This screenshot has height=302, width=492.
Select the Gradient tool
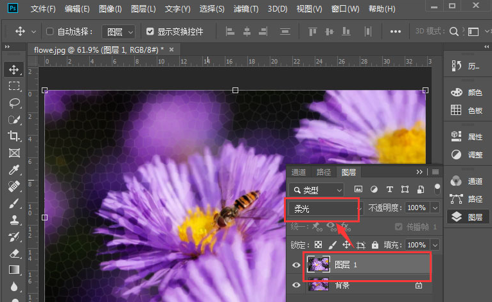pyautogui.click(x=13, y=270)
